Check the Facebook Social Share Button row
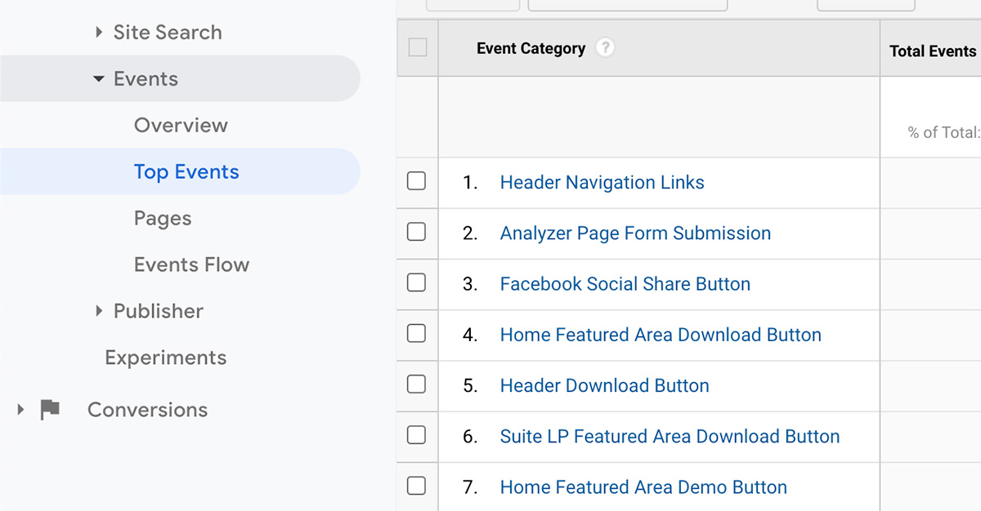981x511 pixels. click(417, 283)
